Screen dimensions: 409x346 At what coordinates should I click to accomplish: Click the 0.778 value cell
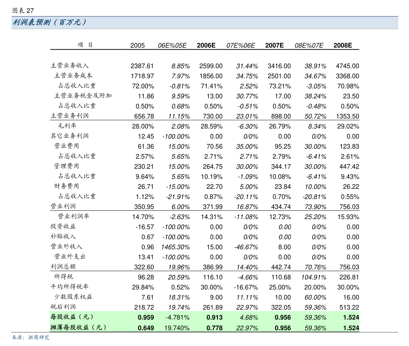click(x=214, y=328)
